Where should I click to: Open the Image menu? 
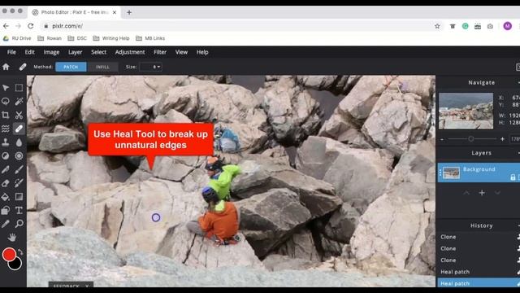point(51,52)
